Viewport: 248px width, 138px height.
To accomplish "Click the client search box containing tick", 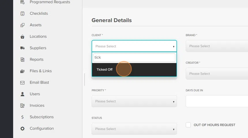I will tap(134, 57).
